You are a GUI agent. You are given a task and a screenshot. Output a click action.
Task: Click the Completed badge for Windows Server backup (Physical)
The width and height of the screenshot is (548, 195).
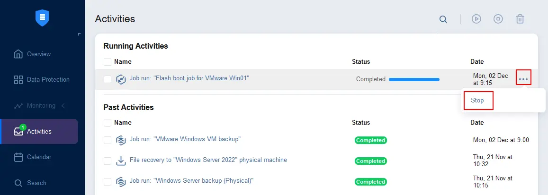(x=371, y=182)
